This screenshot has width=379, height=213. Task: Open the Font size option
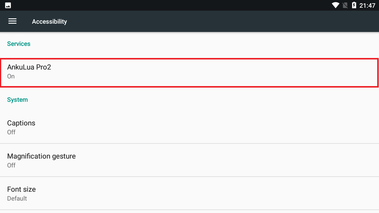pyautogui.click(x=21, y=189)
